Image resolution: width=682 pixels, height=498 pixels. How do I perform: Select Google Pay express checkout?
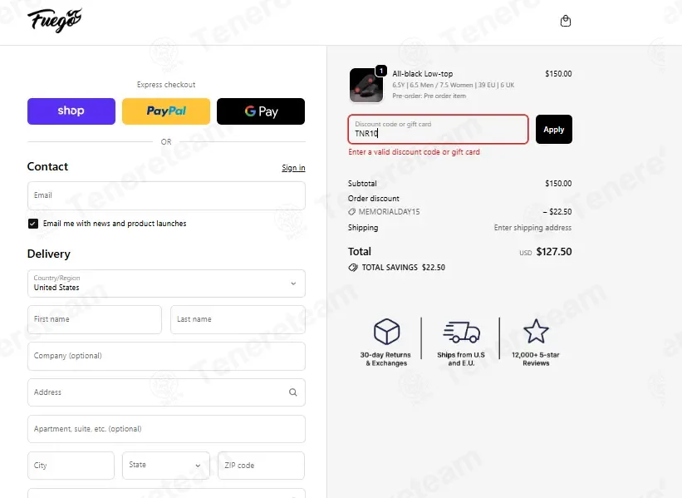[x=261, y=111]
